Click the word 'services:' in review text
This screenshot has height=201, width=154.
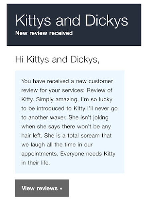pos(73,90)
